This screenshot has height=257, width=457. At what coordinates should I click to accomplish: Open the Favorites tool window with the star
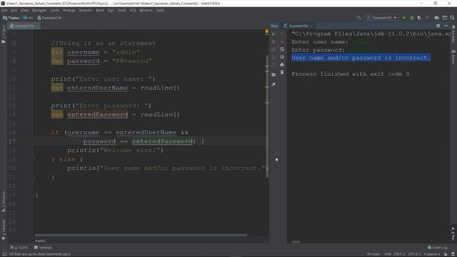point(4,230)
